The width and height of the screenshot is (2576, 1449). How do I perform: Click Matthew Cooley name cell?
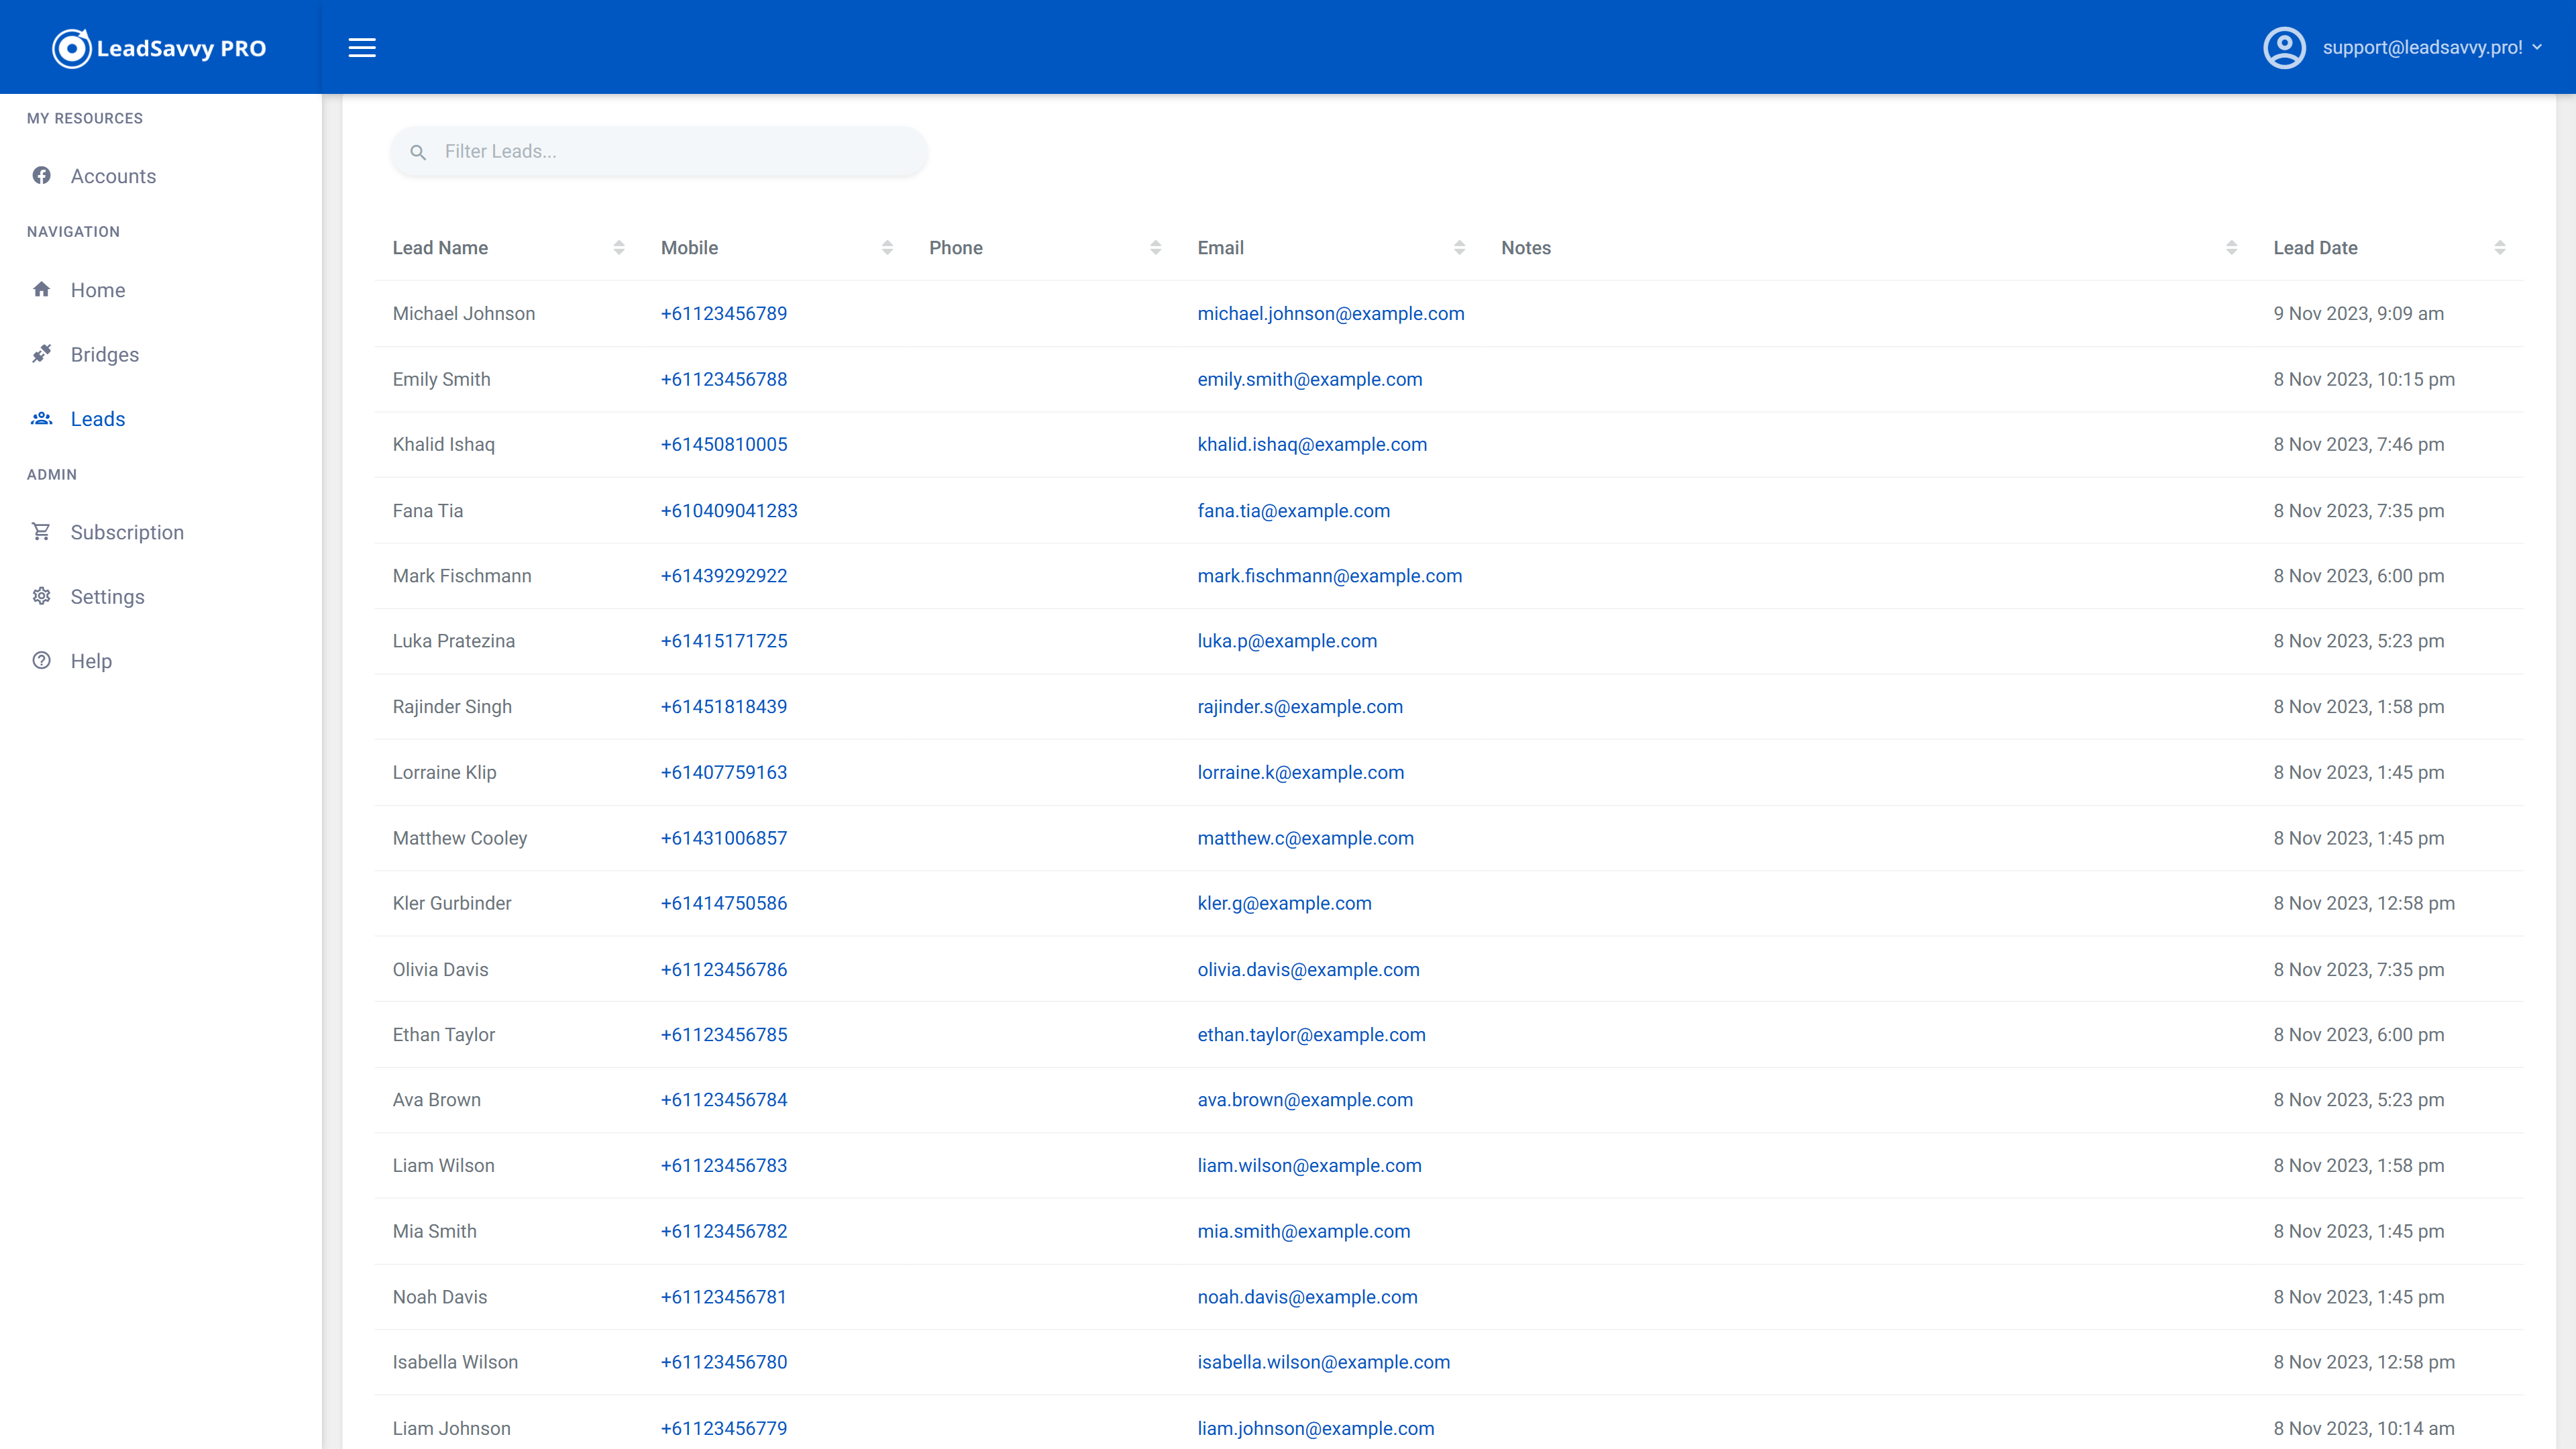point(460,838)
